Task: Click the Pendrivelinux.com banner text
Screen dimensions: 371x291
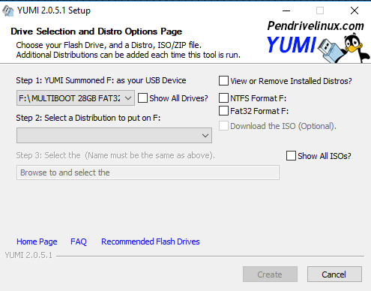Action: tap(316, 25)
